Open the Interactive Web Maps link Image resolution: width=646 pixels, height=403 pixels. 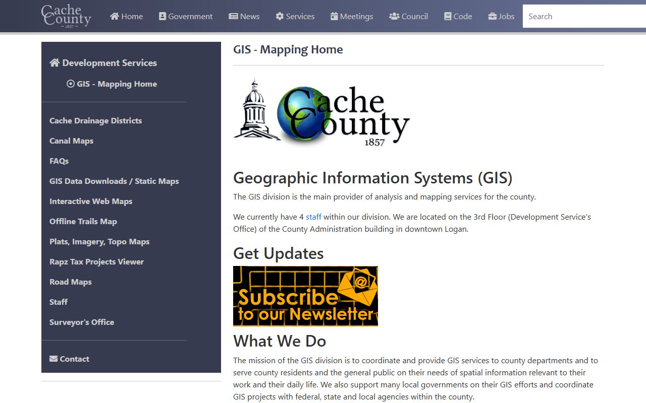click(x=91, y=201)
